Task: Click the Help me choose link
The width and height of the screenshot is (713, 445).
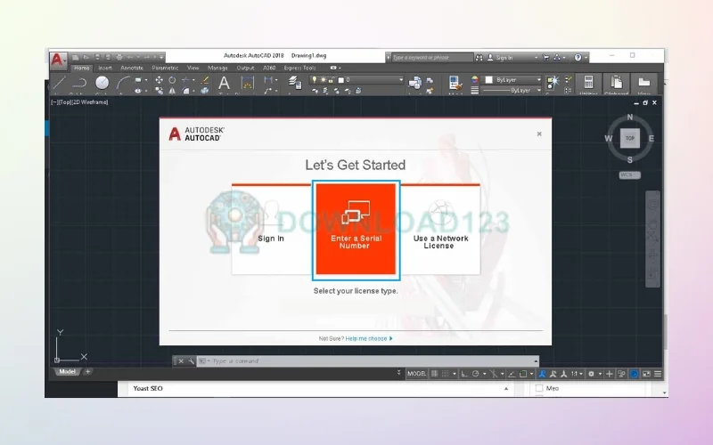Action: 367,338
